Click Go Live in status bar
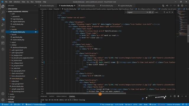The width and height of the screenshot is (189, 106). [x=153, y=105]
